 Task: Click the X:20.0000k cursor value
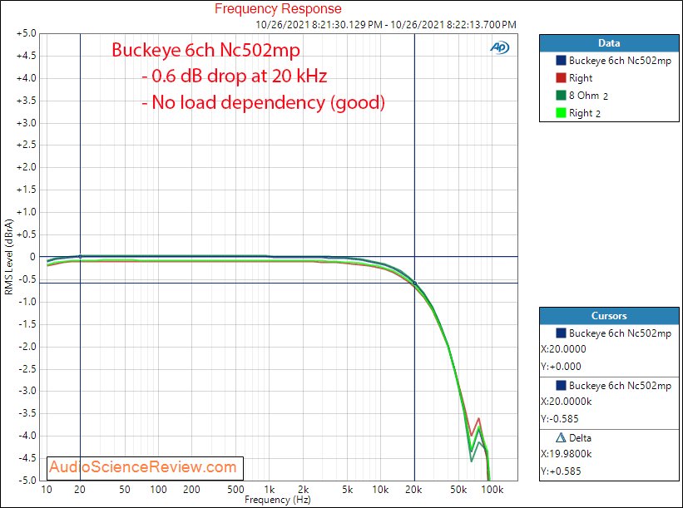[567, 402]
